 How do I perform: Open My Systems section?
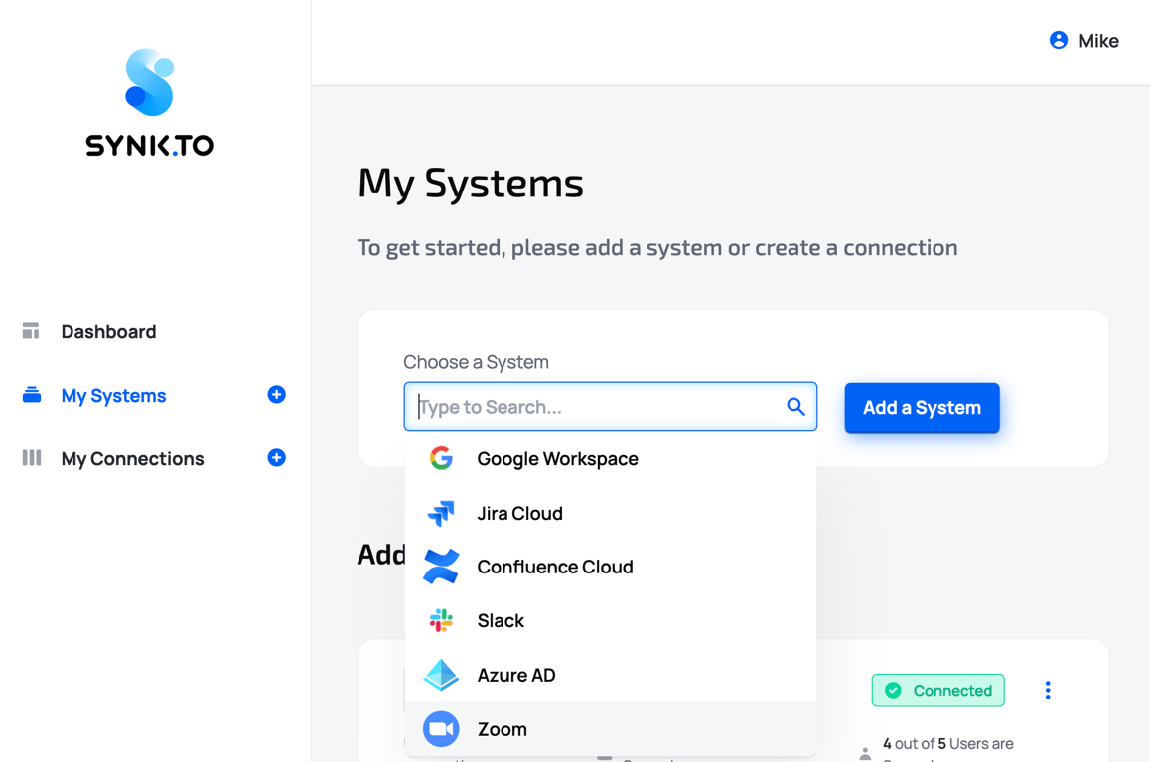point(113,396)
